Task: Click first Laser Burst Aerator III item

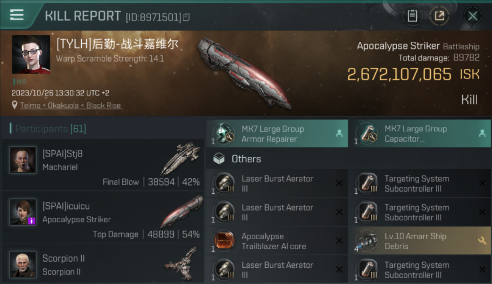Action: coord(277,184)
